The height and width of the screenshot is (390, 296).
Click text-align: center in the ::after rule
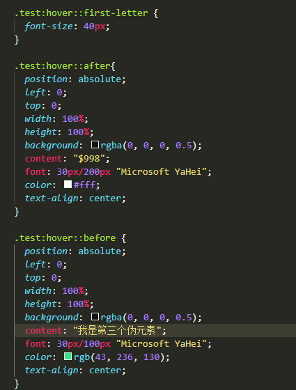coord(75,198)
